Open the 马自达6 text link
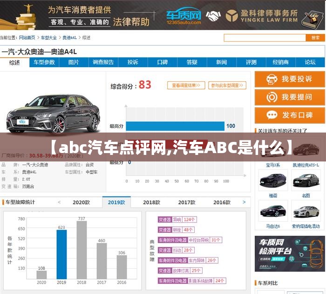326x294 pixels. point(273,226)
